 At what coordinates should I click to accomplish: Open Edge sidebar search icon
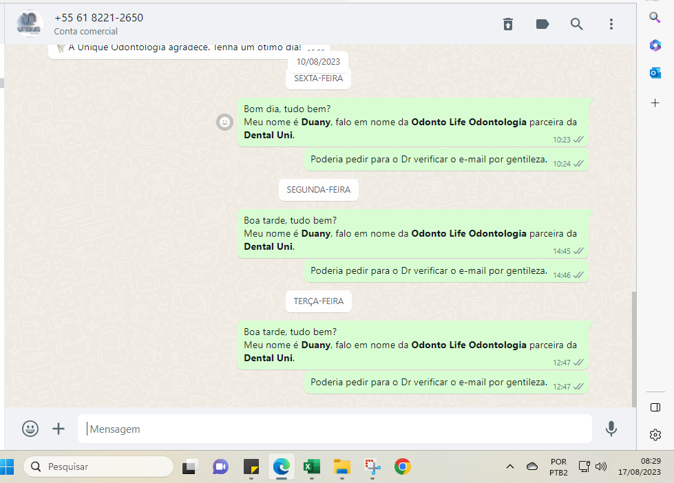pyautogui.click(x=655, y=17)
